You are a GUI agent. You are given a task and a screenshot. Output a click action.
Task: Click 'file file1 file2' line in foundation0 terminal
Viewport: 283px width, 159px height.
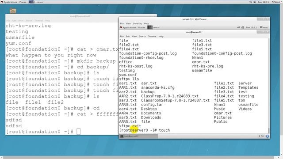coord(34,102)
